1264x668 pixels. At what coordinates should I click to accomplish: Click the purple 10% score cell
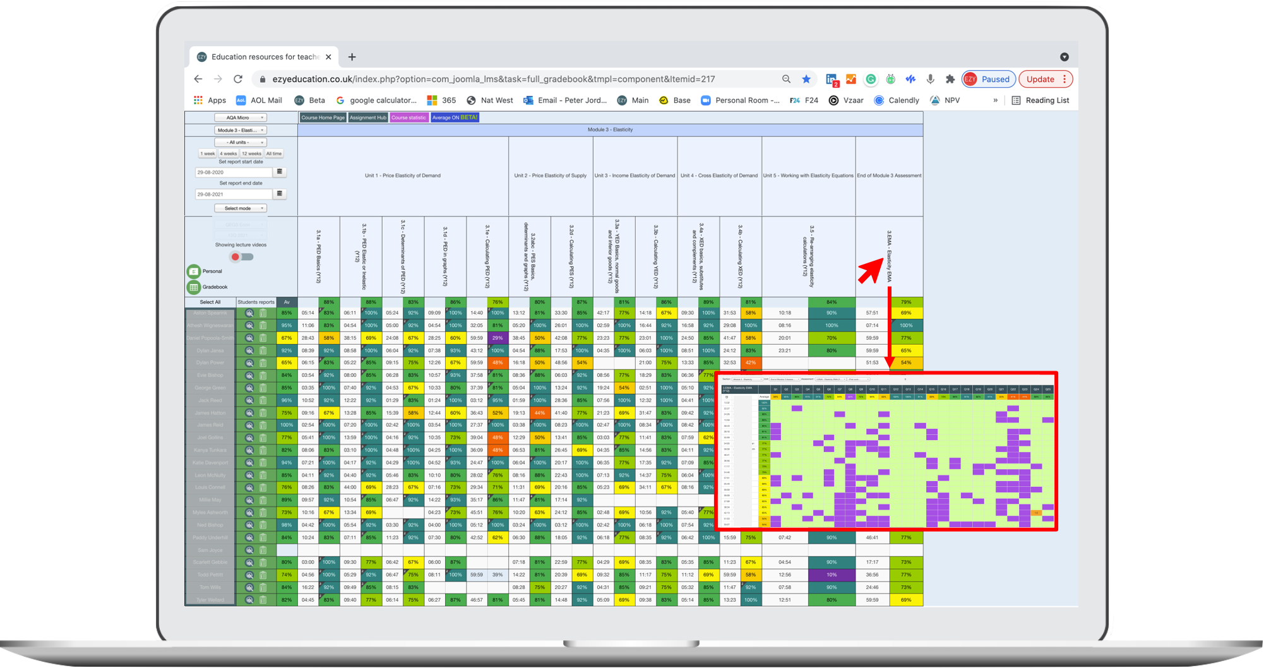pos(832,575)
